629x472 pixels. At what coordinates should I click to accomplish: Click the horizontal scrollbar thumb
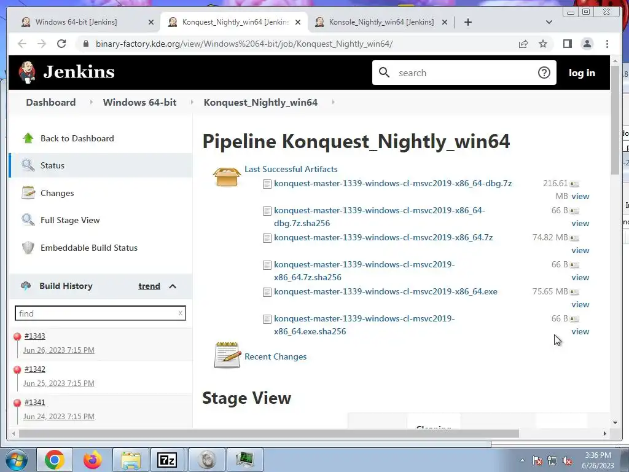[269, 433]
